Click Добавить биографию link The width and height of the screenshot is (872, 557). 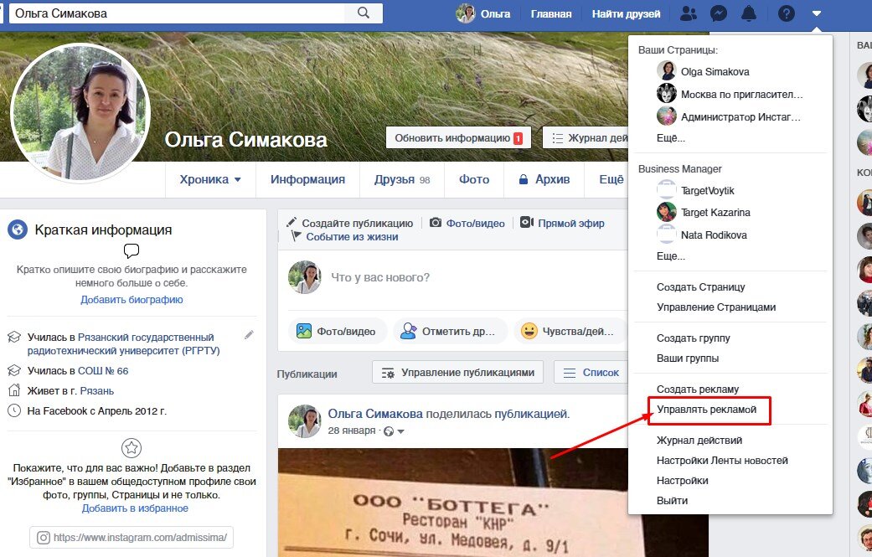132,300
